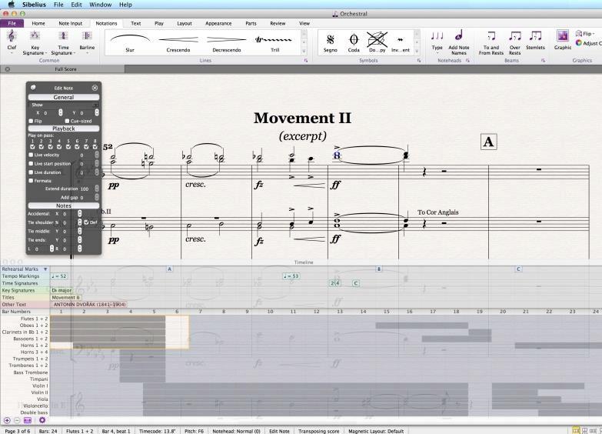The height and width of the screenshot is (434, 602).
Task: Adjust the Accidental X stepper
Action: coord(79,214)
